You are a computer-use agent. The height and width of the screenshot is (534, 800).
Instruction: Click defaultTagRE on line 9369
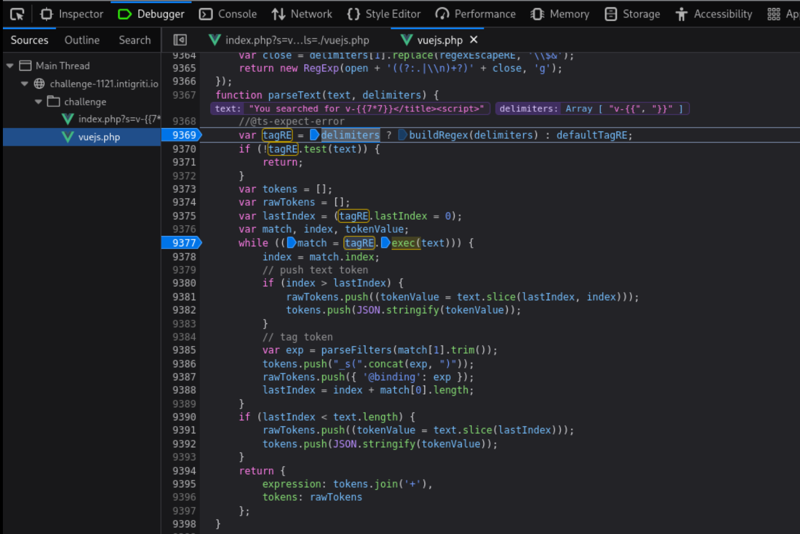(592, 135)
